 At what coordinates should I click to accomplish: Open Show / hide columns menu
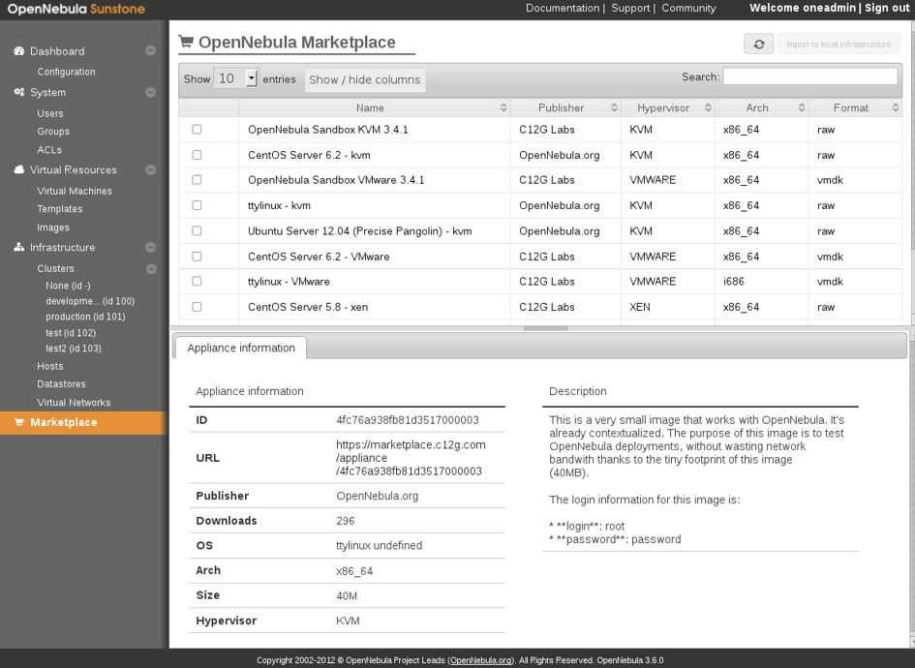point(365,79)
